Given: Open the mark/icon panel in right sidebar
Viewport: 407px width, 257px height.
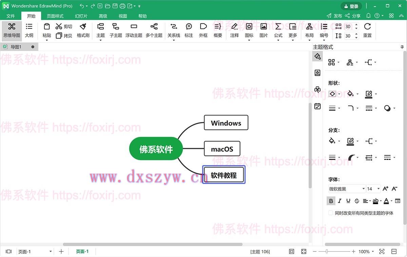Looking at the screenshot, I should point(317,73).
